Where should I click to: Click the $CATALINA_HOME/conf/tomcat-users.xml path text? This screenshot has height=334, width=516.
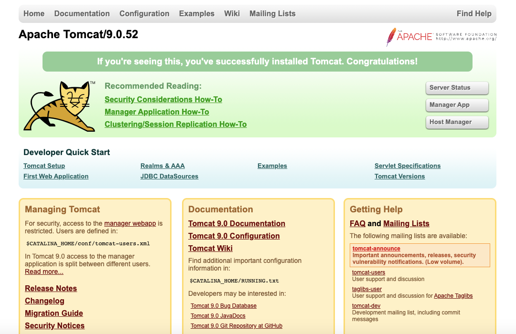(88, 244)
